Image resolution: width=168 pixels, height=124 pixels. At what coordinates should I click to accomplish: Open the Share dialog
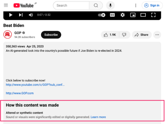pos(142,35)
